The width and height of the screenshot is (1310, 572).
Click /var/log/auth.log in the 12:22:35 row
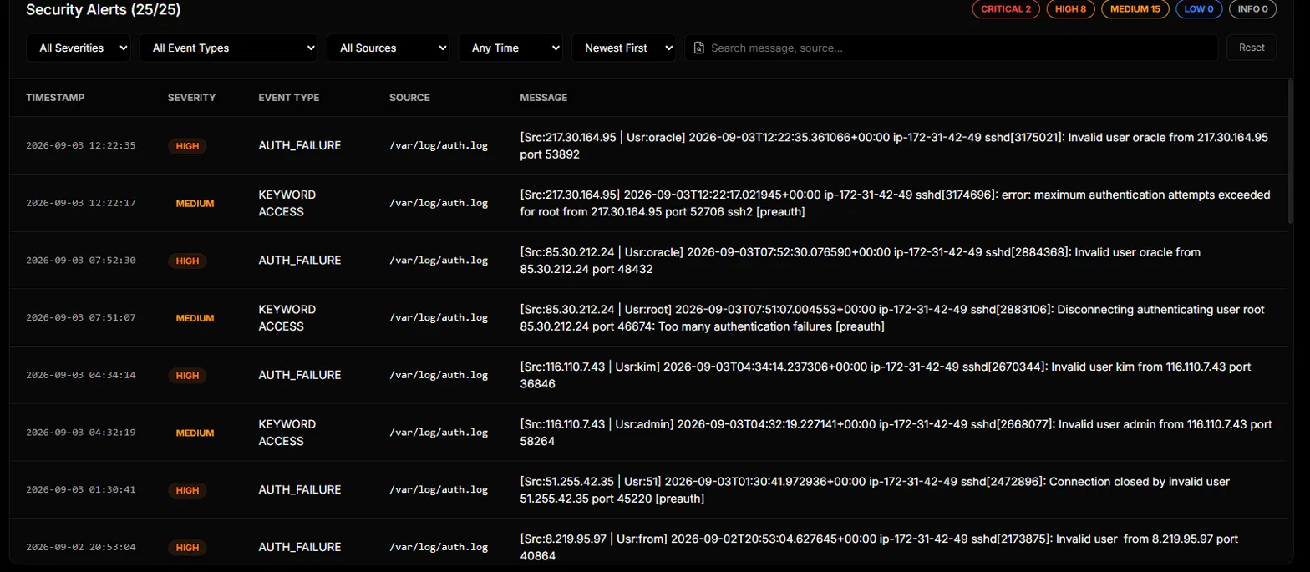(439, 145)
